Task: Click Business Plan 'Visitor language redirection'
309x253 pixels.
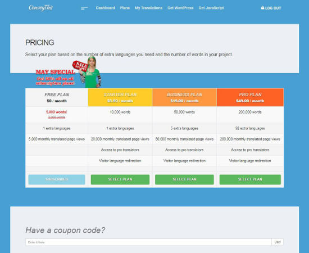Action: click(x=184, y=161)
